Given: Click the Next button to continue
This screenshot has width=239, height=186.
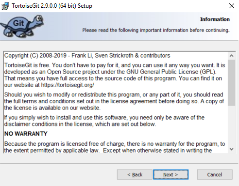Looking at the screenshot, I should pos(171,174).
